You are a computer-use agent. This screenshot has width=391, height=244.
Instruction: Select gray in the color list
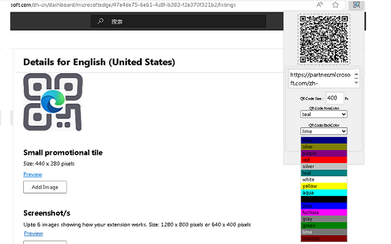point(324,219)
